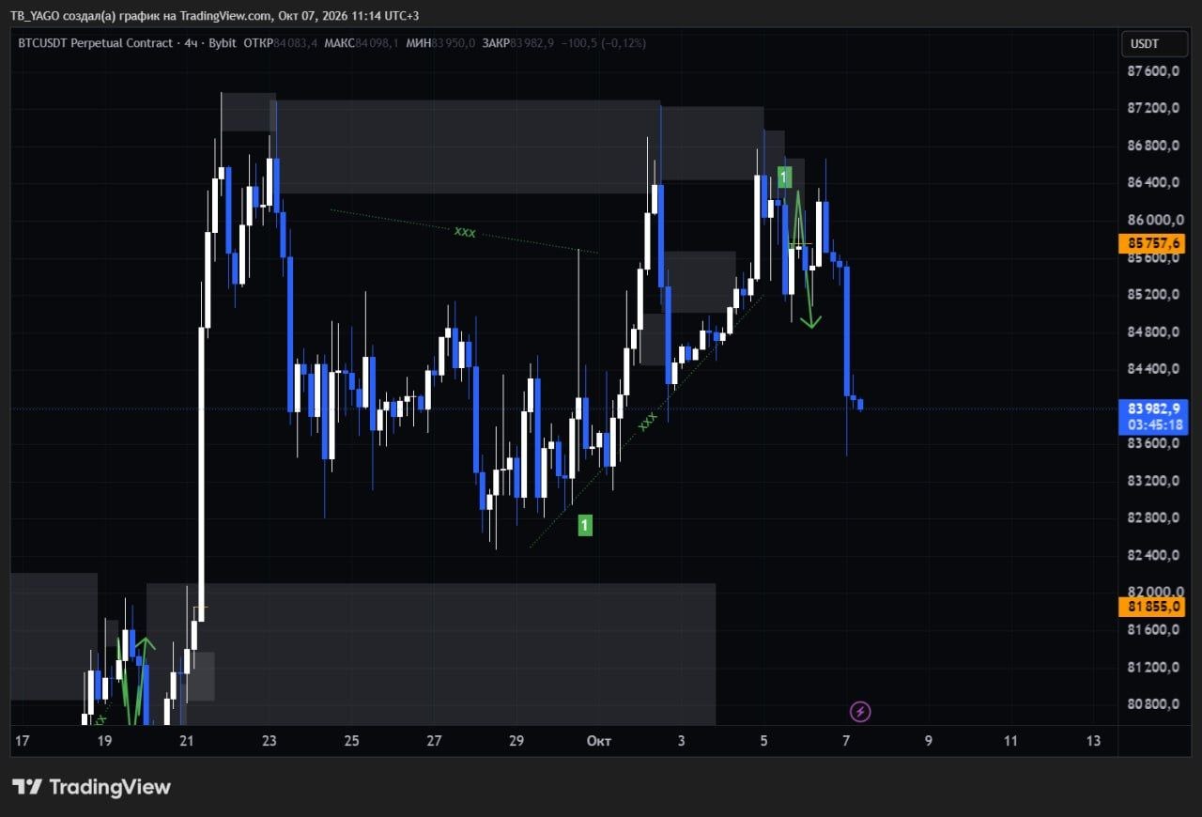Click the 86 800,0 price axis label
Image resolution: width=1202 pixels, height=817 pixels.
[x=1153, y=146]
